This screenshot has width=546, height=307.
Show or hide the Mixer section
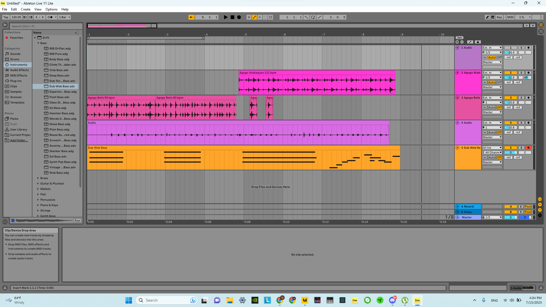tap(540, 210)
